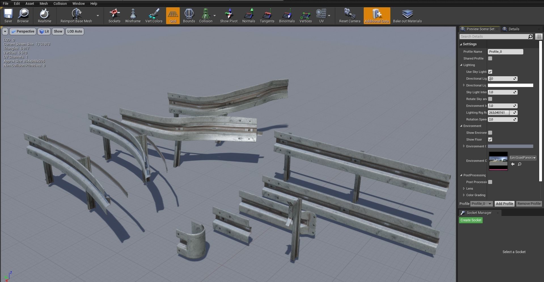
Task: Toggle Collision display
Action: click(x=206, y=16)
